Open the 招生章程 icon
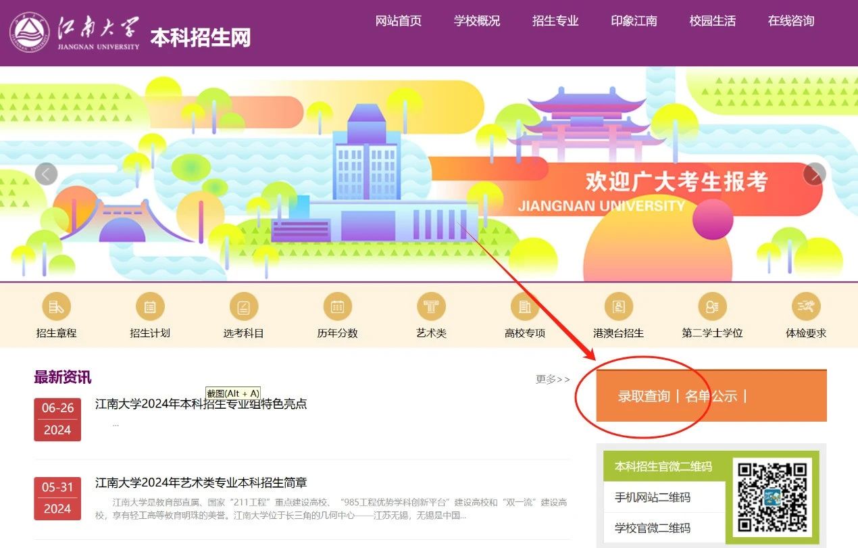 pos(56,307)
